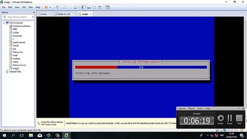Close the Debian 8.x (2) tab
Image resolution: width=247 pixels, height=139 pixels.
[74, 14]
